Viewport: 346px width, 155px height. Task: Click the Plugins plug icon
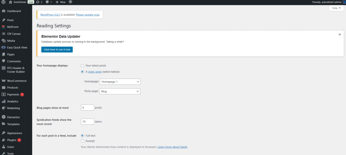click(3, 140)
